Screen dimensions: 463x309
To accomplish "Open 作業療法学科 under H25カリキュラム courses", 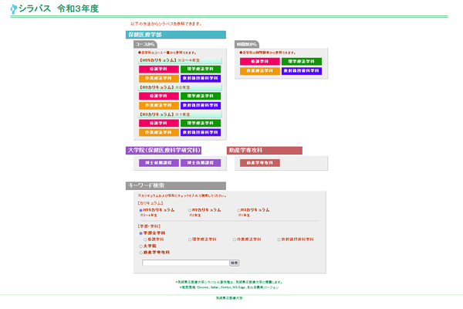I will coord(159,78).
